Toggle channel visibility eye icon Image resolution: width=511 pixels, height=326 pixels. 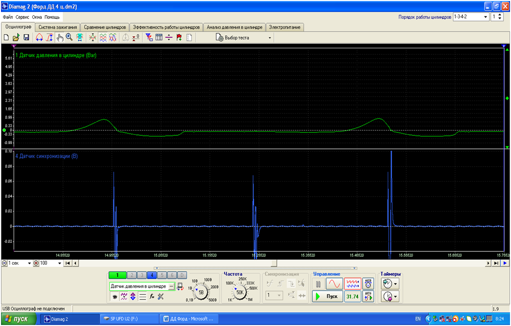115,297
